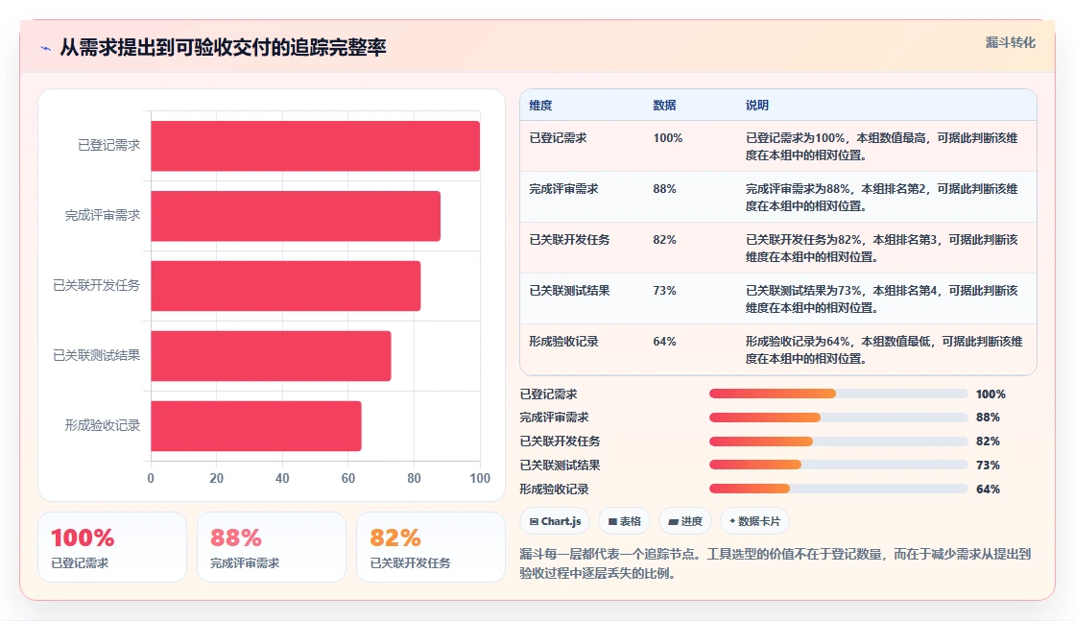
Task: Click the 漏斗转化 tag in the header
Action: (x=1010, y=42)
